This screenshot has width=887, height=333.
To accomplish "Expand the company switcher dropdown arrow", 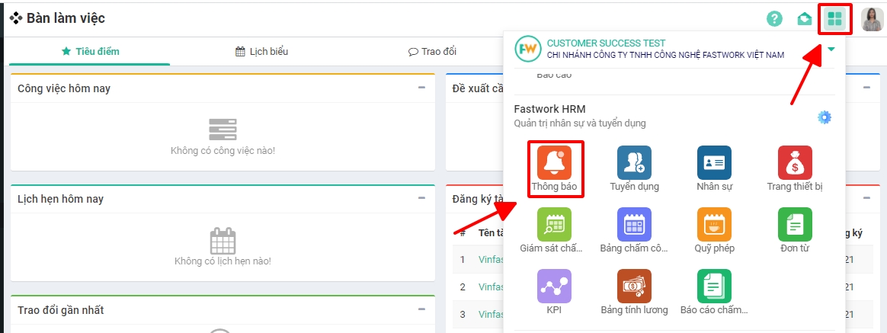I will click(x=831, y=49).
